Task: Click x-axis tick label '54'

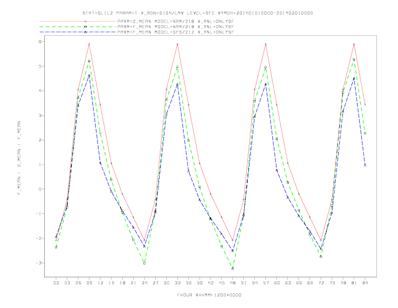Action: pyautogui.click(x=255, y=283)
